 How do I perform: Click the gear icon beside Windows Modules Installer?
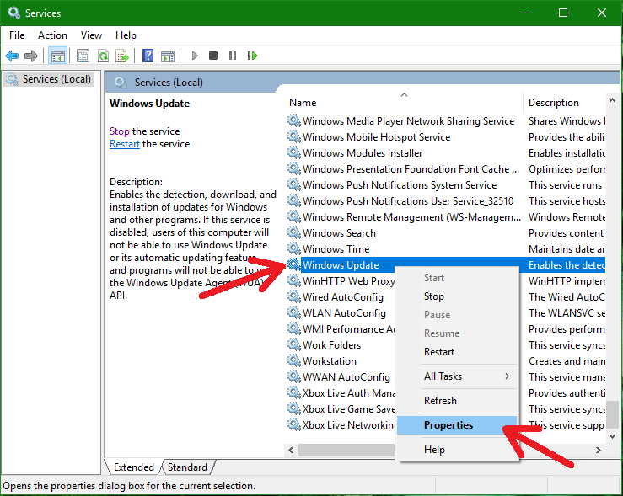pos(293,152)
